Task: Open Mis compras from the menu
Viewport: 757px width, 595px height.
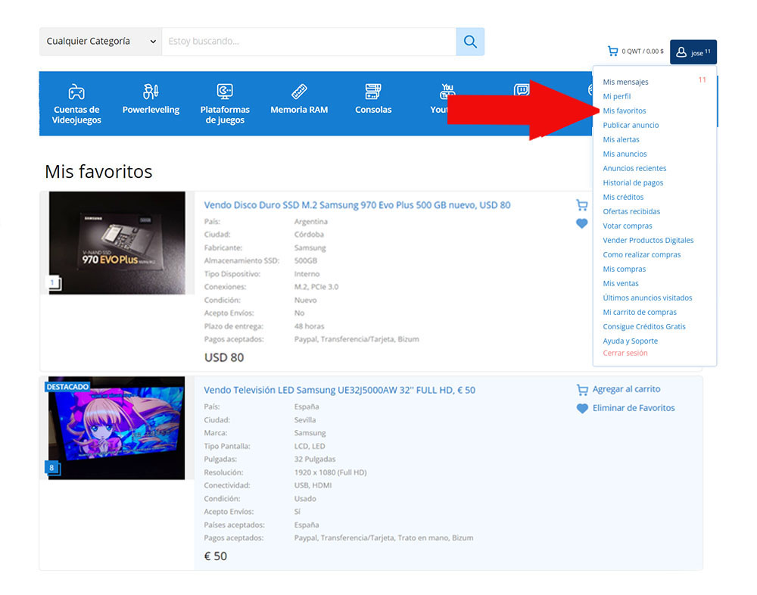Action: 625,269
